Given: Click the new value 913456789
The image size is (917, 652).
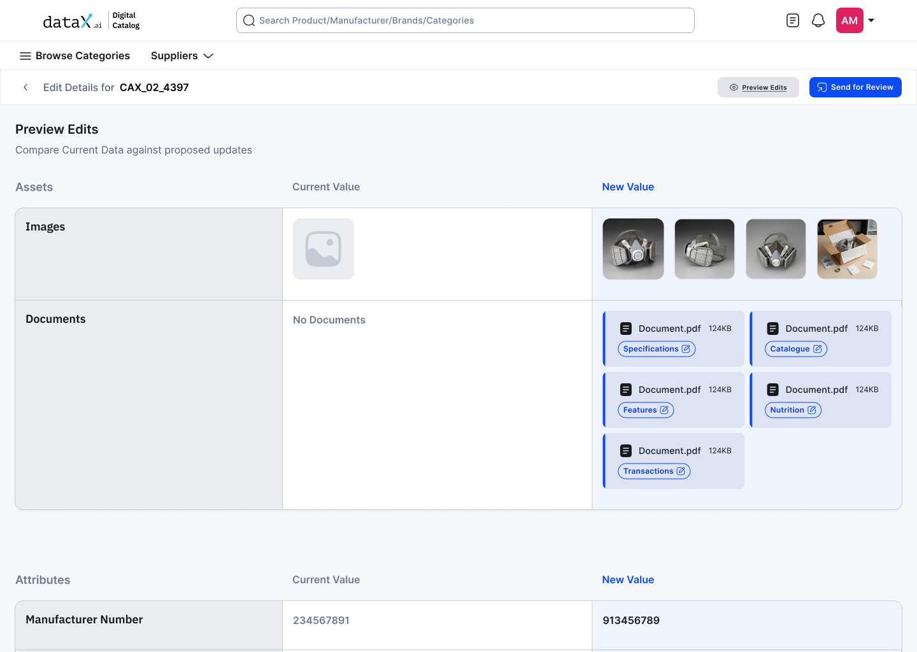Looking at the screenshot, I should [631, 620].
